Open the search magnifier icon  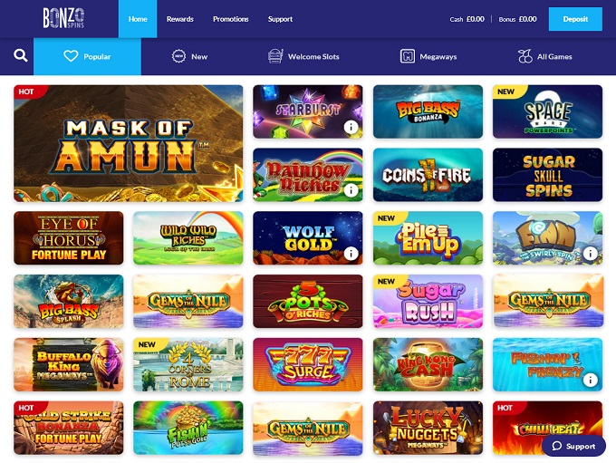[21, 56]
